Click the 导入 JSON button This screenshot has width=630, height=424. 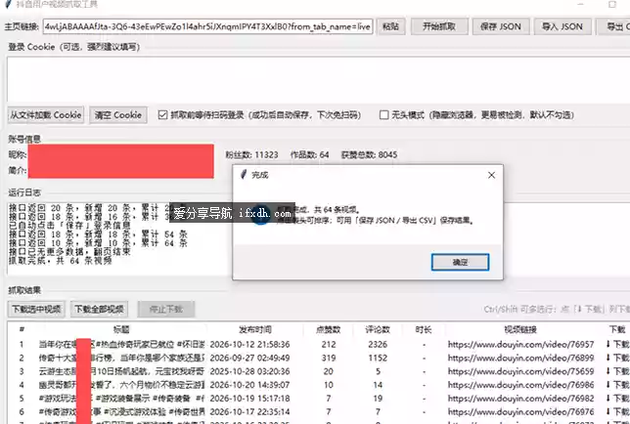point(562,27)
